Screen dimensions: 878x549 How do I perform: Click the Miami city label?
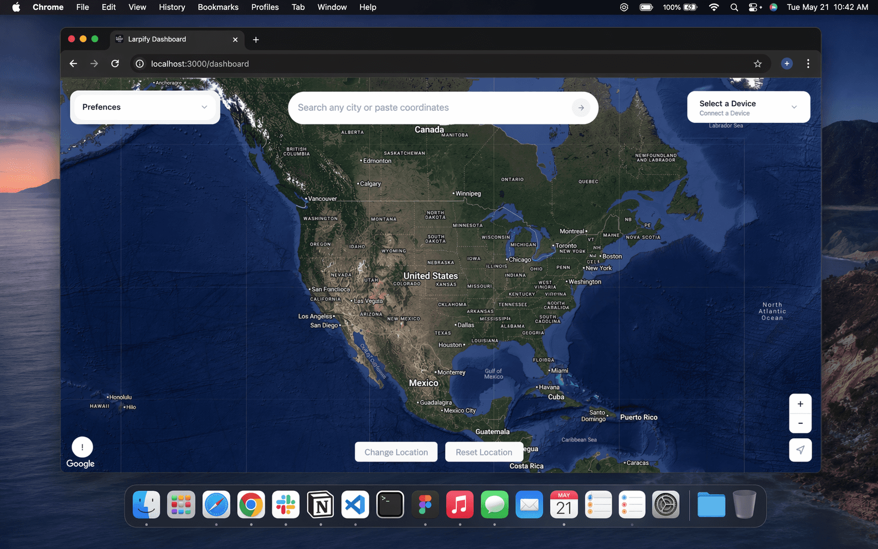[x=559, y=371]
